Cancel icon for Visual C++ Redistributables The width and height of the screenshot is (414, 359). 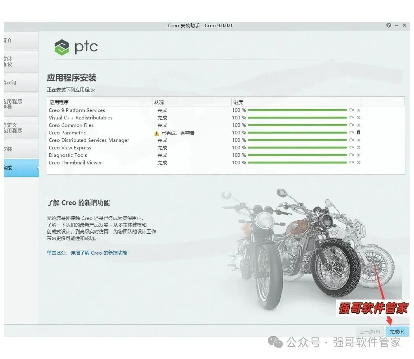click(358, 117)
